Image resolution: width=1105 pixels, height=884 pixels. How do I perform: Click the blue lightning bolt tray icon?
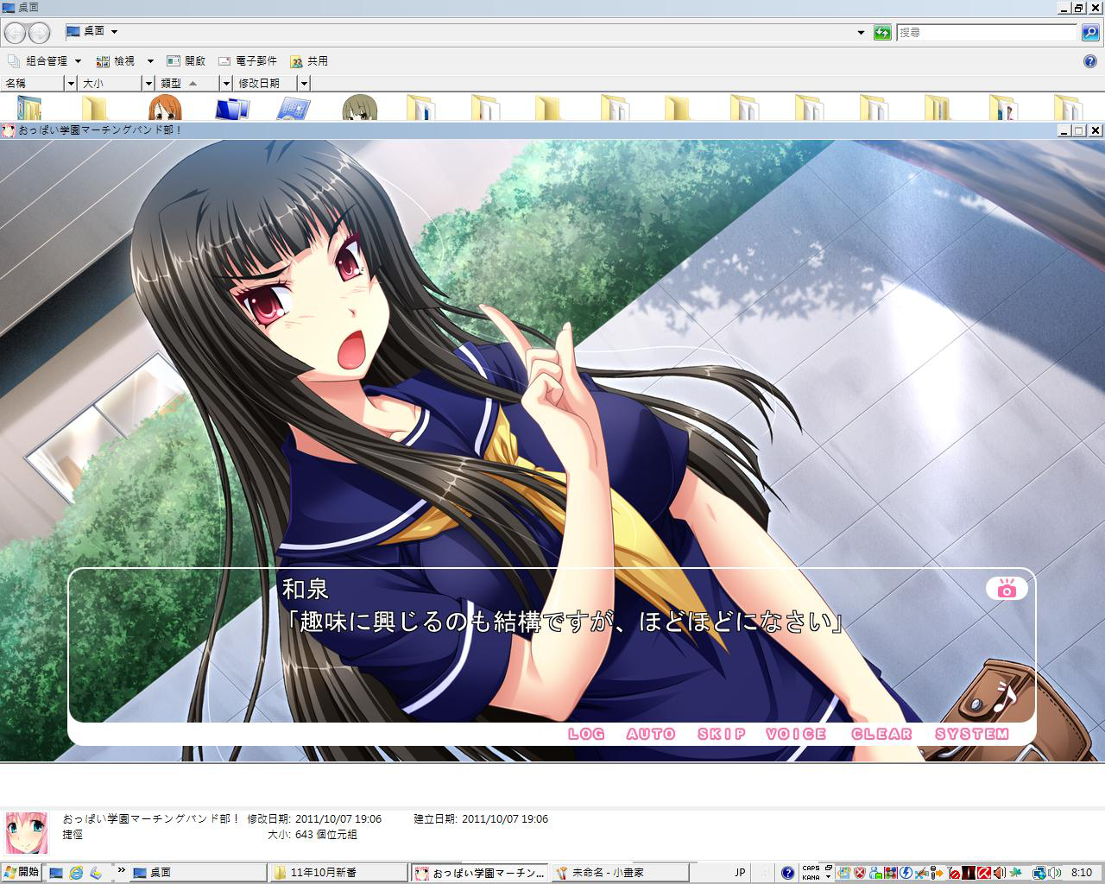pos(906,873)
